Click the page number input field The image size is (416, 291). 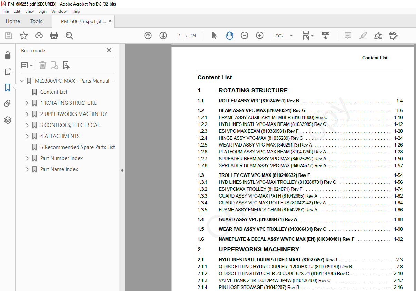coord(179,36)
